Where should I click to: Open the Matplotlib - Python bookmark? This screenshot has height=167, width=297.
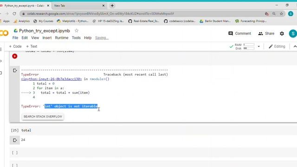73,21
